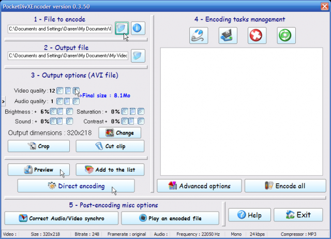Delete task with the red X icon

click(x=257, y=36)
